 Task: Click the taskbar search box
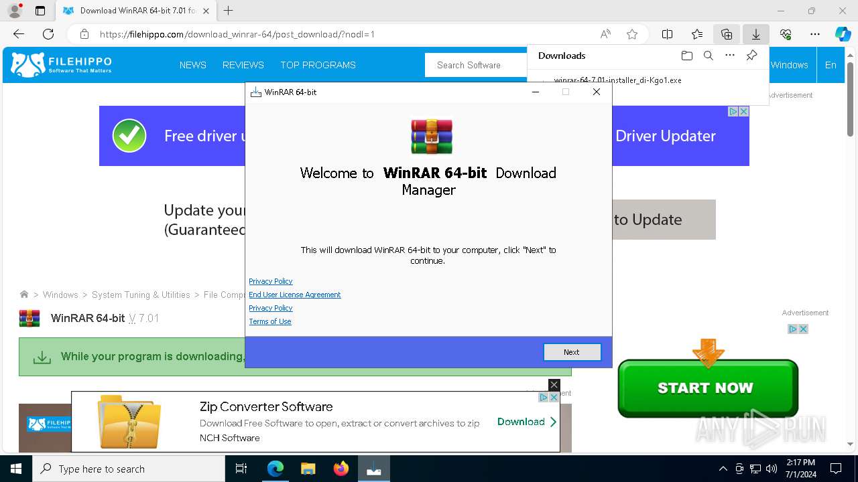click(x=129, y=469)
